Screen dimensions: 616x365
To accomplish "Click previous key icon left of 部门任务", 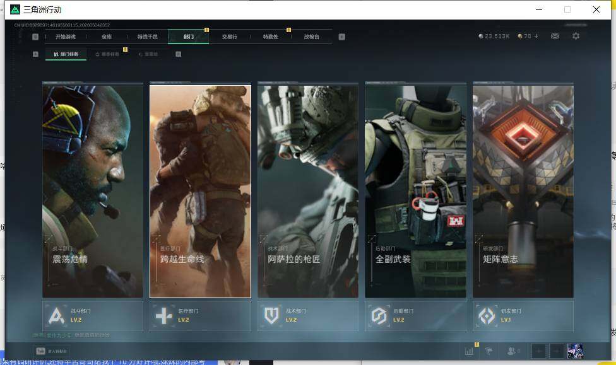I will pos(35,54).
